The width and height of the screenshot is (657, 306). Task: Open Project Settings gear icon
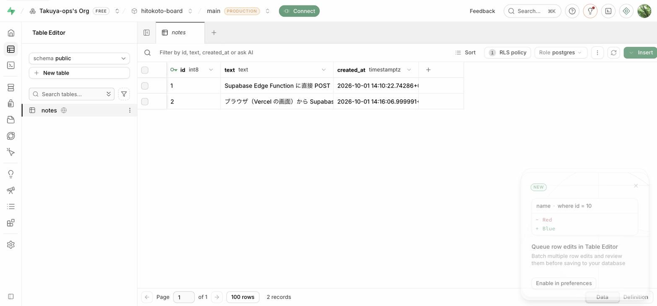[x=11, y=245]
